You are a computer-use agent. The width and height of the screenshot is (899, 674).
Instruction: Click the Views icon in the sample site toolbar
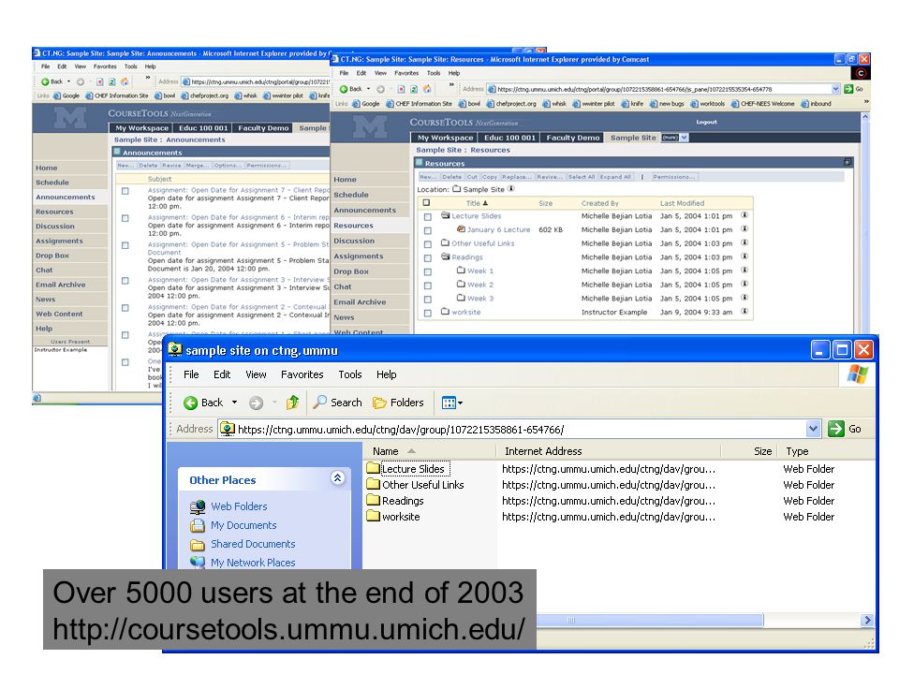tap(449, 403)
